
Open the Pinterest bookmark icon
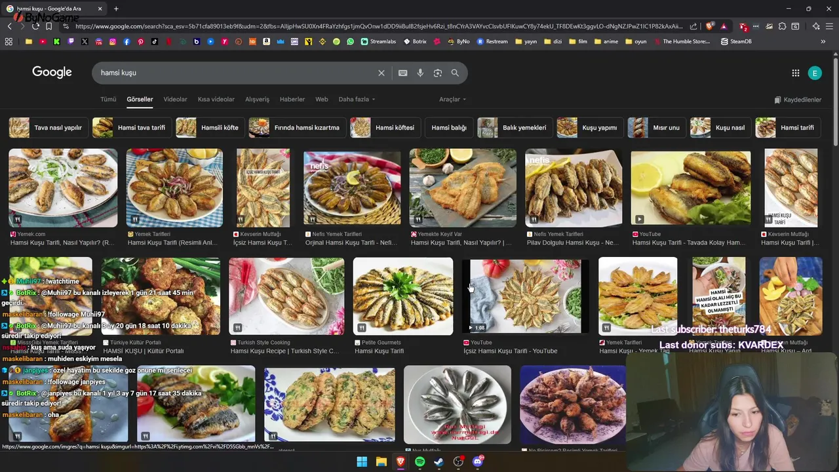tap(140, 41)
